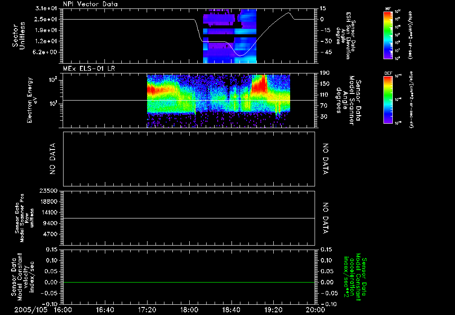Select the 'NPI Vector Data' panel title
455x315 pixels.
tap(91, 4)
